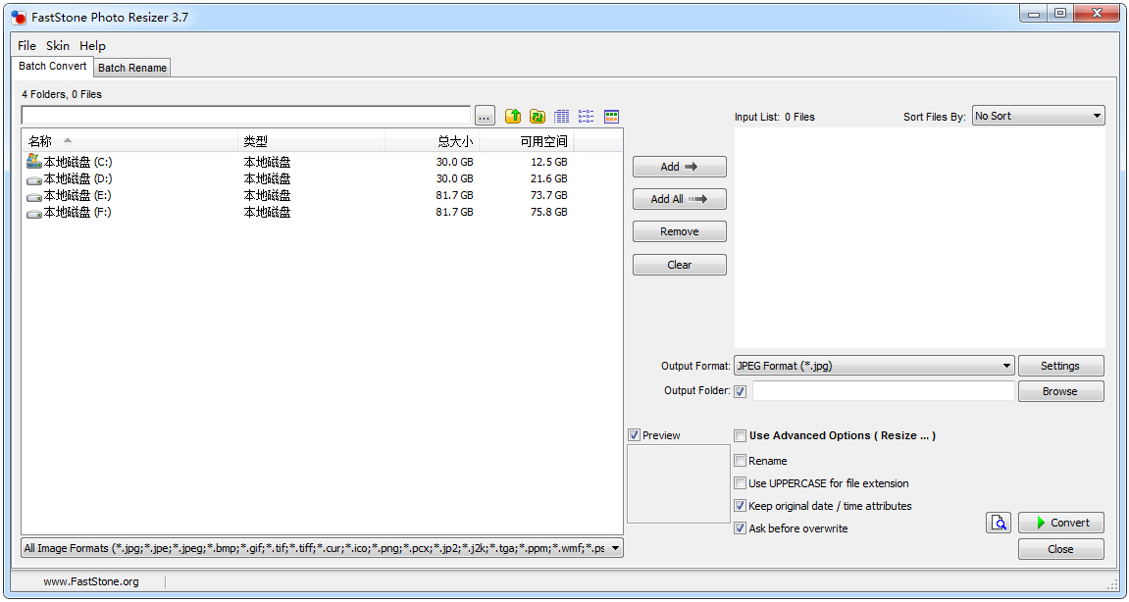Refresh the current folder listing
This screenshot has height=602, width=1129.
[x=538, y=116]
